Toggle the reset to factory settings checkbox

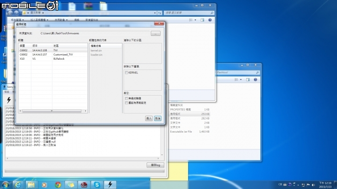(x=126, y=103)
